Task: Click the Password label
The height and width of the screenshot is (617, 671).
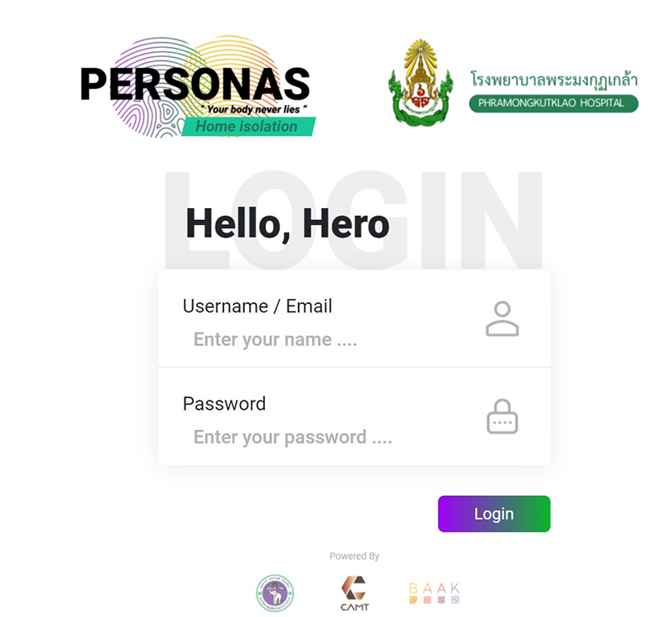Action: pos(224,404)
